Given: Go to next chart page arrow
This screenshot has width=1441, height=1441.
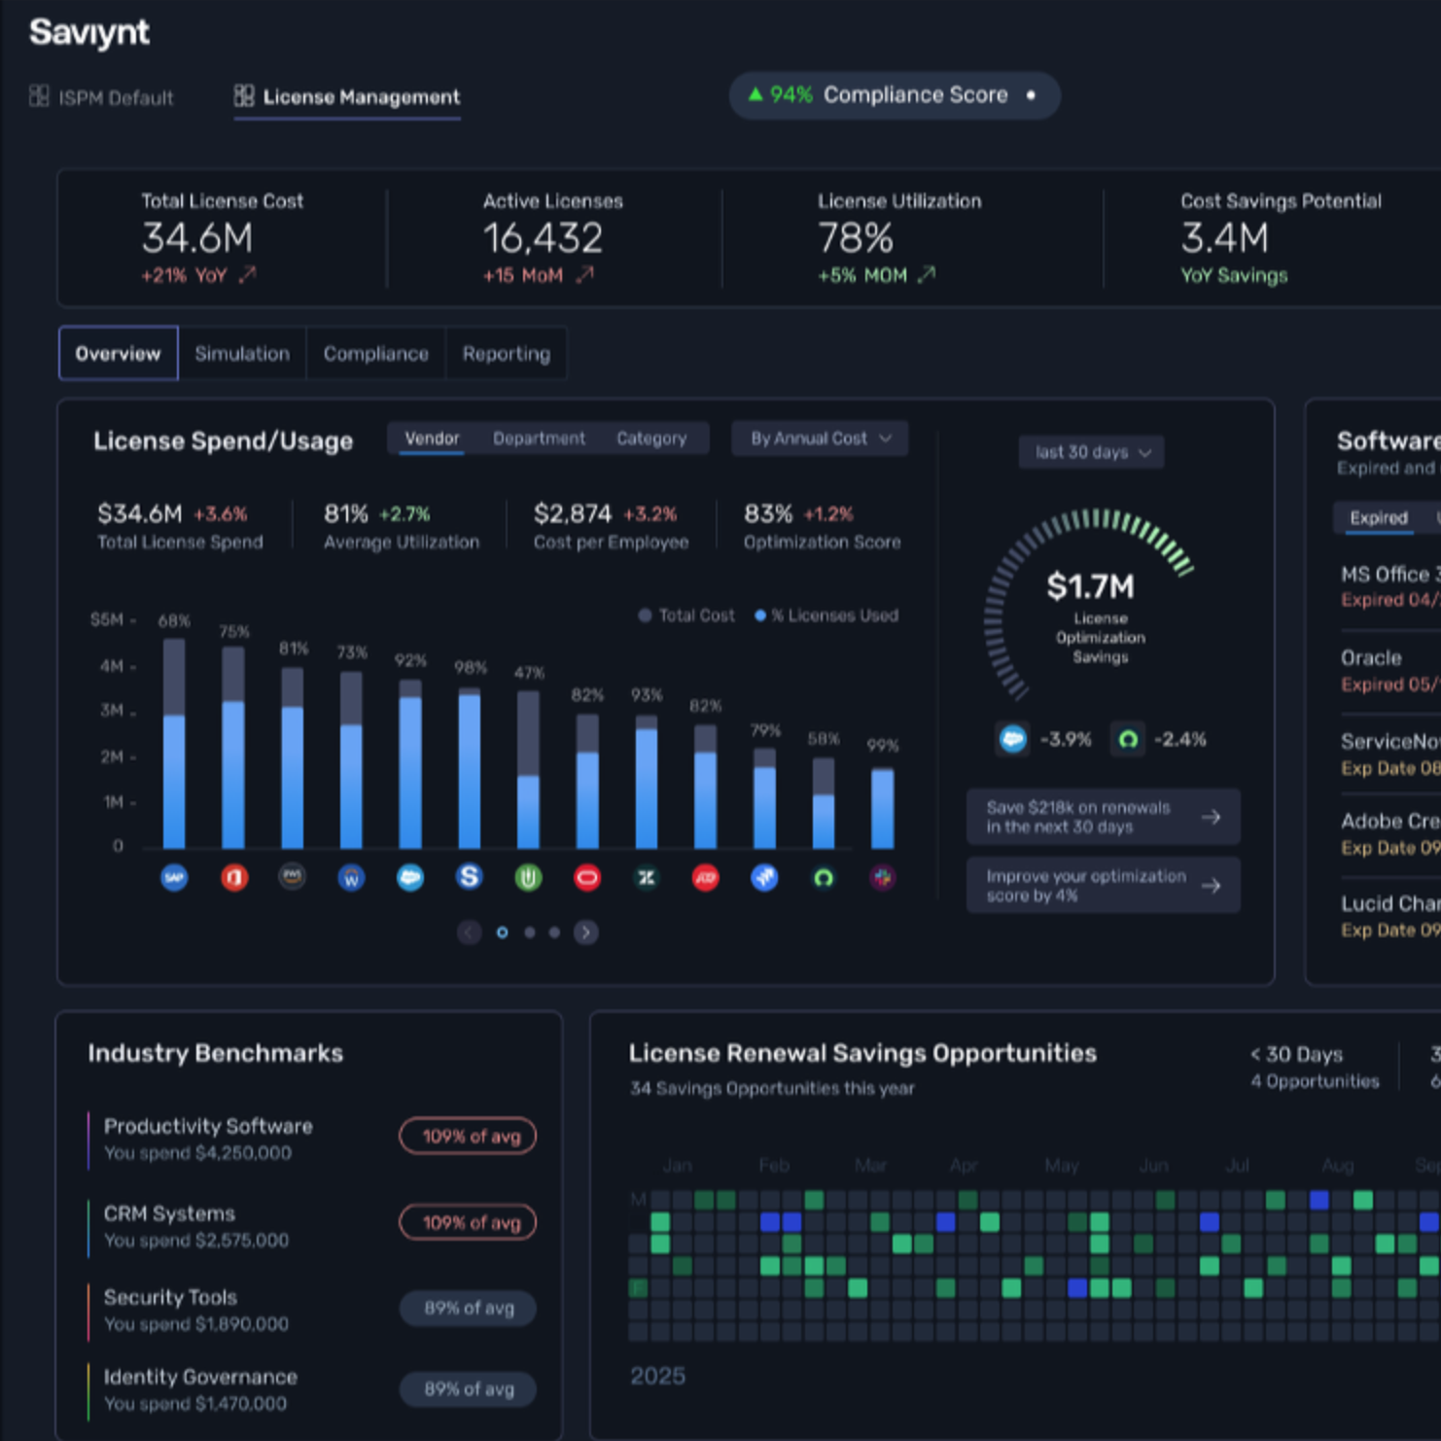Looking at the screenshot, I should [586, 932].
